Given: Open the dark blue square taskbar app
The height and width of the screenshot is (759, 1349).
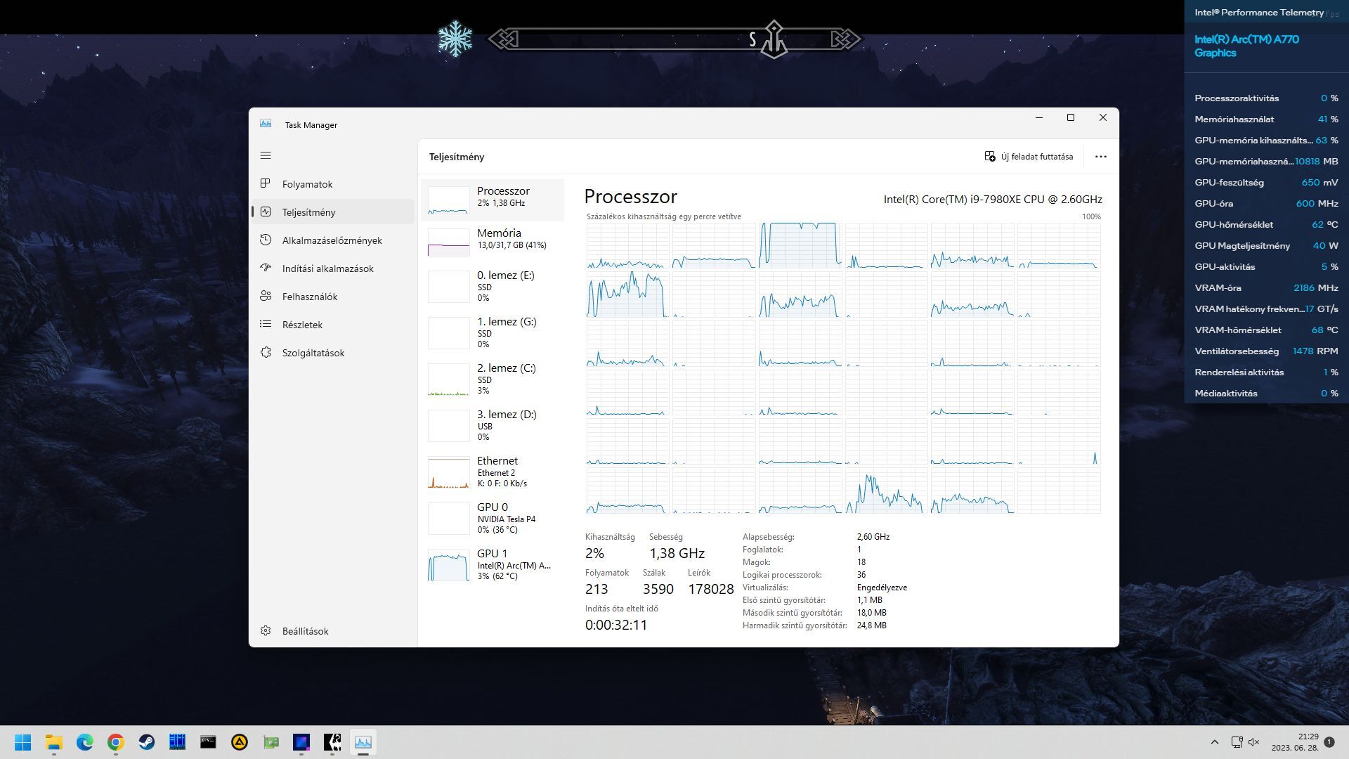Looking at the screenshot, I should pos(301,742).
